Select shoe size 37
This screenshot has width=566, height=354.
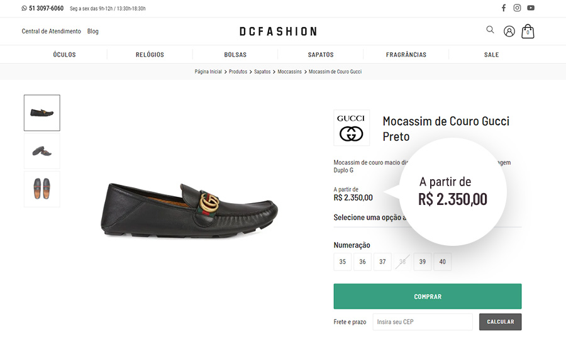(x=382, y=262)
